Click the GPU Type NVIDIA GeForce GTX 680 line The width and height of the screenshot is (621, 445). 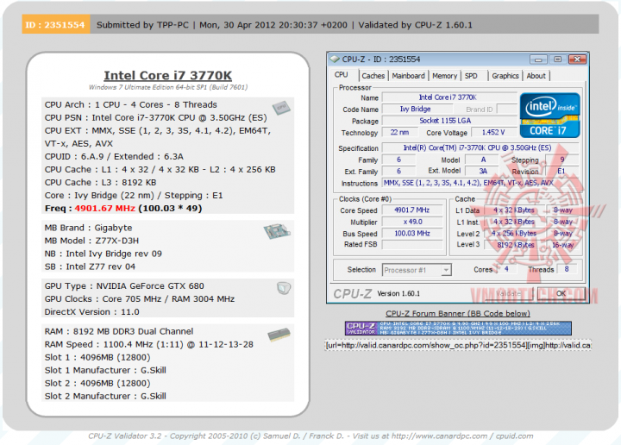(124, 285)
